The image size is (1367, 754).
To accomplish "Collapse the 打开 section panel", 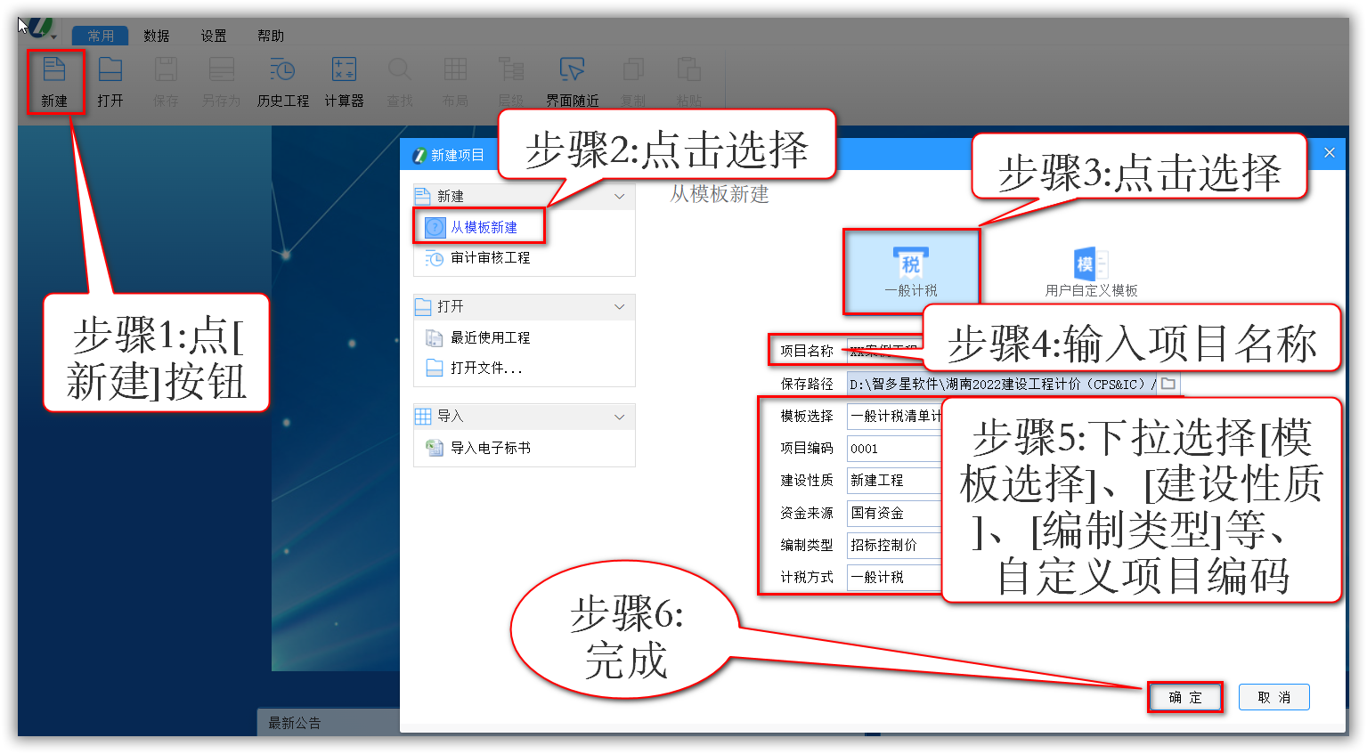I will click(620, 306).
